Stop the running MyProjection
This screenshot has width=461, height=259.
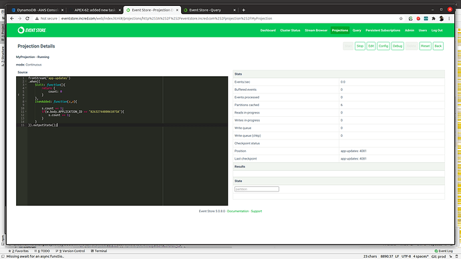click(360, 46)
